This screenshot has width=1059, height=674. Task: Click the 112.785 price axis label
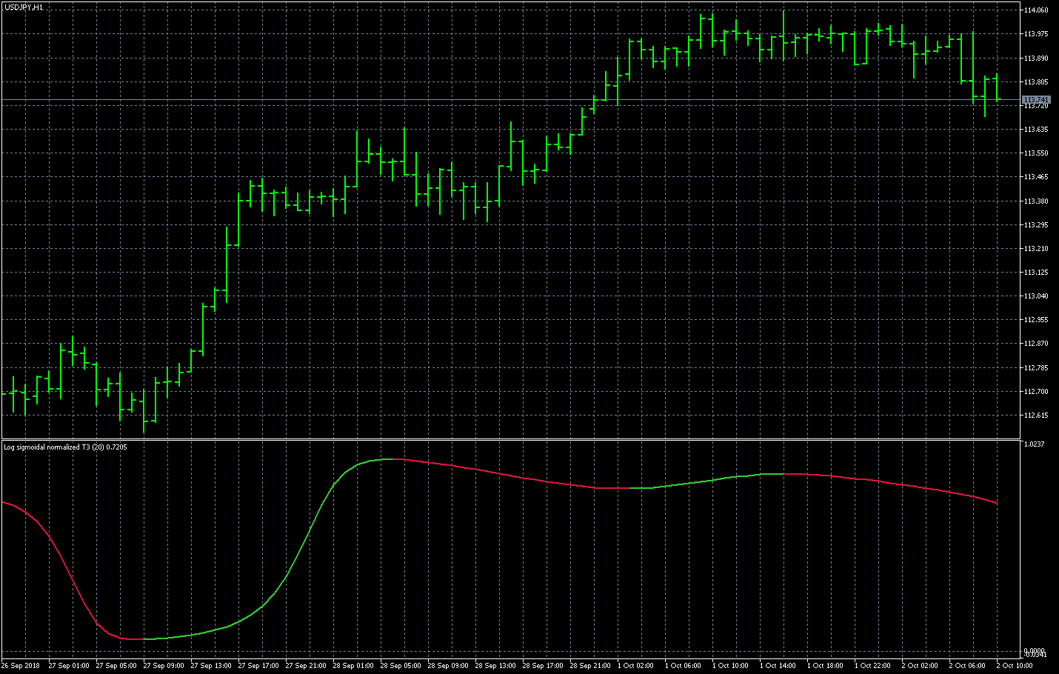click(x=1036, y=368)
